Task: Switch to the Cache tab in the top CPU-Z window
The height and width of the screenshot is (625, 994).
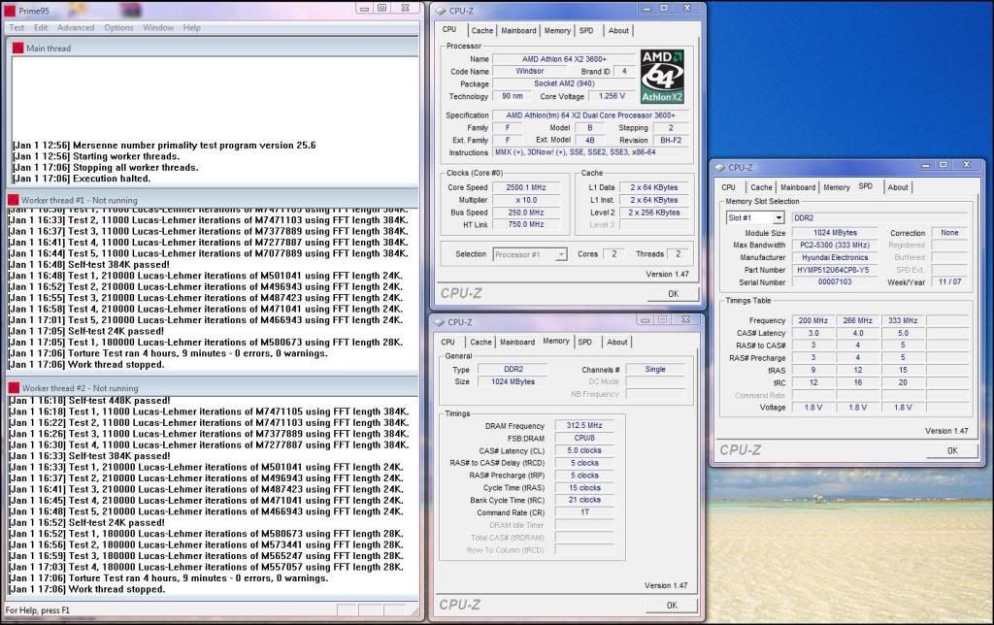Action: 482,31
